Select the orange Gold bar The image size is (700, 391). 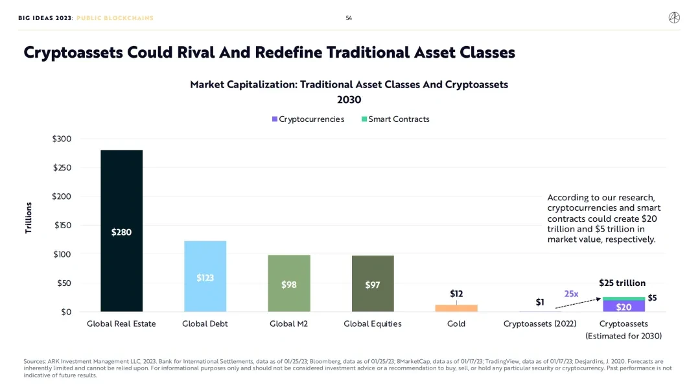tap(456, 308)
